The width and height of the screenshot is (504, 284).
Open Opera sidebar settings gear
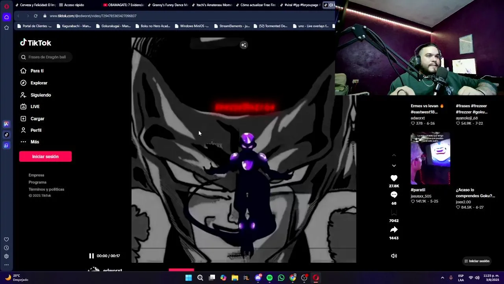coord(6,256)
